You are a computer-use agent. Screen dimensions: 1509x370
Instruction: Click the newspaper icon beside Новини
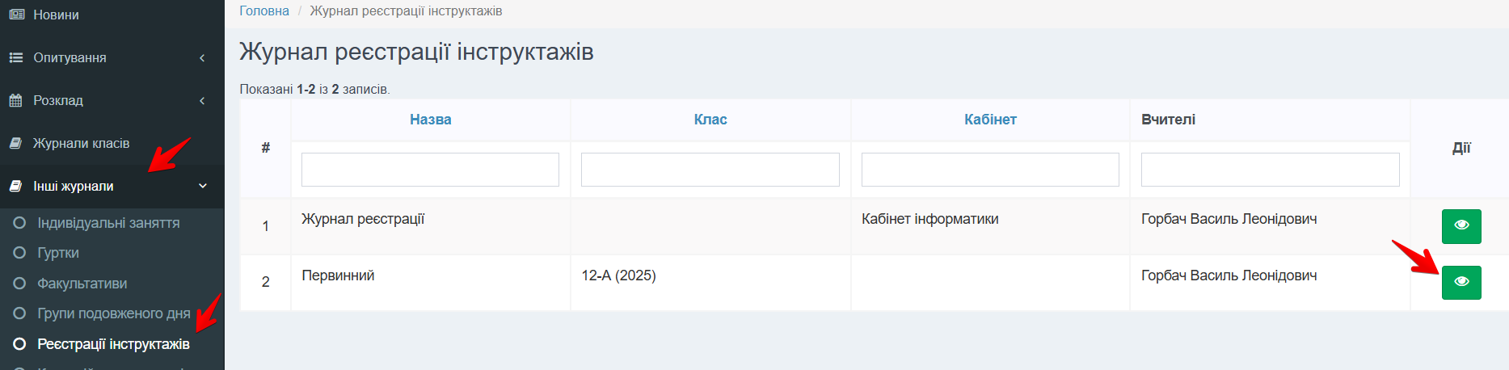16,15
